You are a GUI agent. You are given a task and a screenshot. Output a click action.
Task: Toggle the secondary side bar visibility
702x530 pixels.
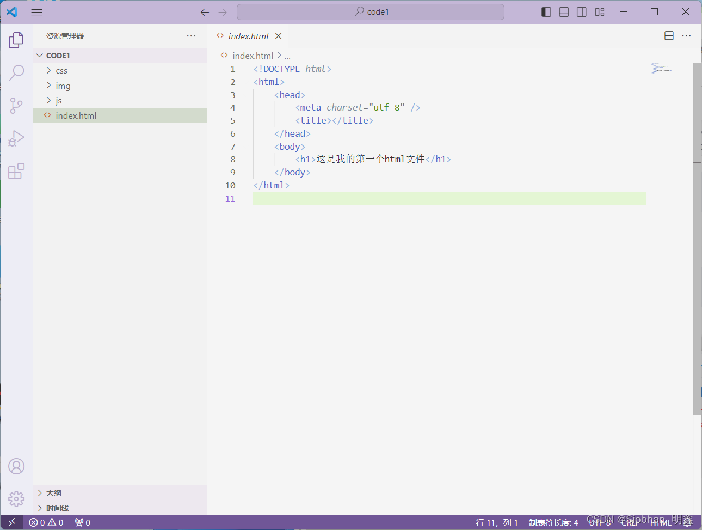pyautogui.click(x=582, y=12)
